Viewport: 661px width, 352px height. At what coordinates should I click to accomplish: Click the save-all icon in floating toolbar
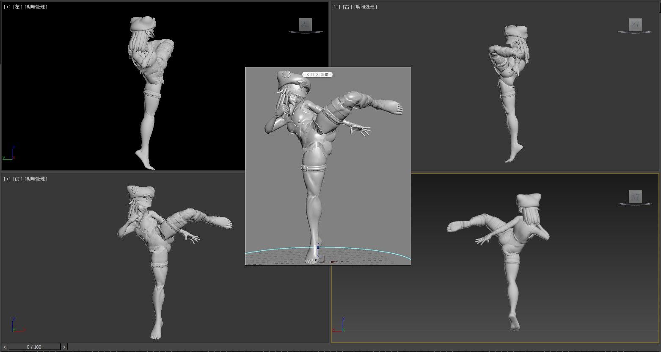click(x=327, y=75)
